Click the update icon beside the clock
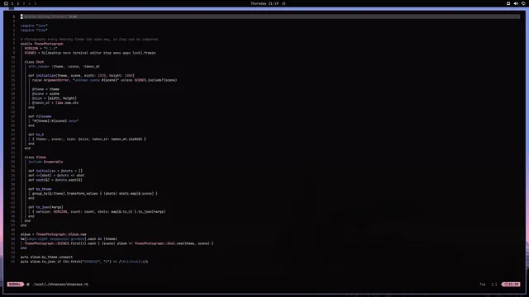Image resolution: width=529 pixels, height=297 pixels. (x=284, y=3)
